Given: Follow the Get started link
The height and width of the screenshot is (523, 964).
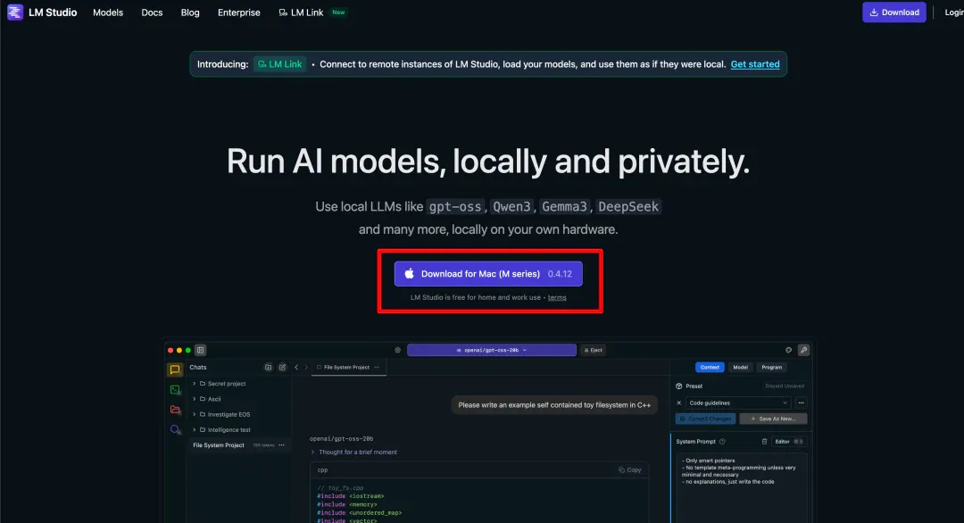Looking at the screenshot, I should coord(755,64).
